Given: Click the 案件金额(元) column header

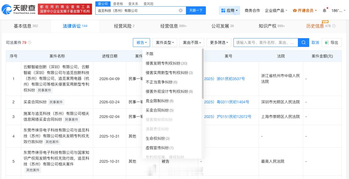Looking at the screenshot, I should click(322, 56).
